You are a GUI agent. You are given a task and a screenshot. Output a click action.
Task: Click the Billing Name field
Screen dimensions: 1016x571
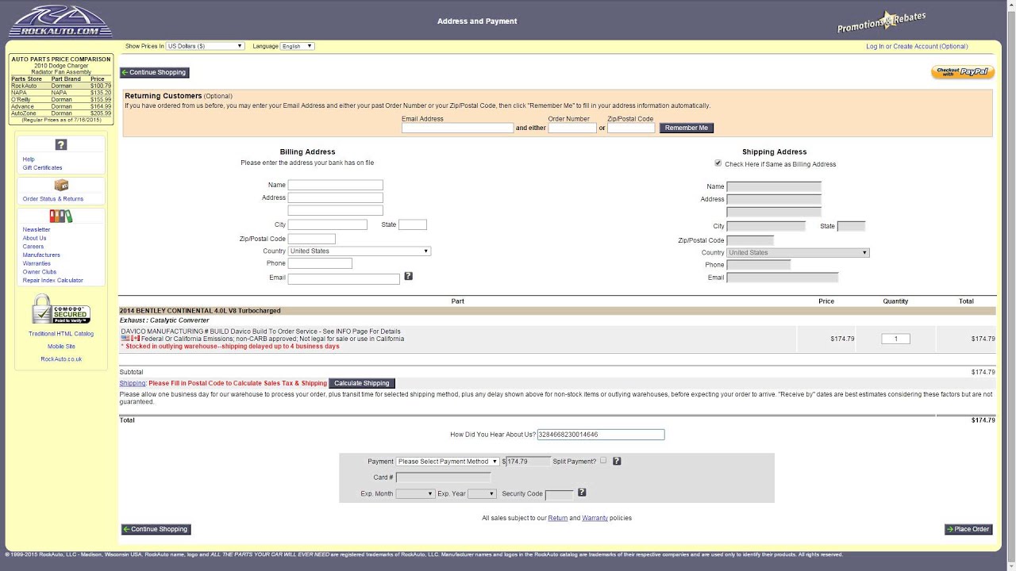[335, 185]
